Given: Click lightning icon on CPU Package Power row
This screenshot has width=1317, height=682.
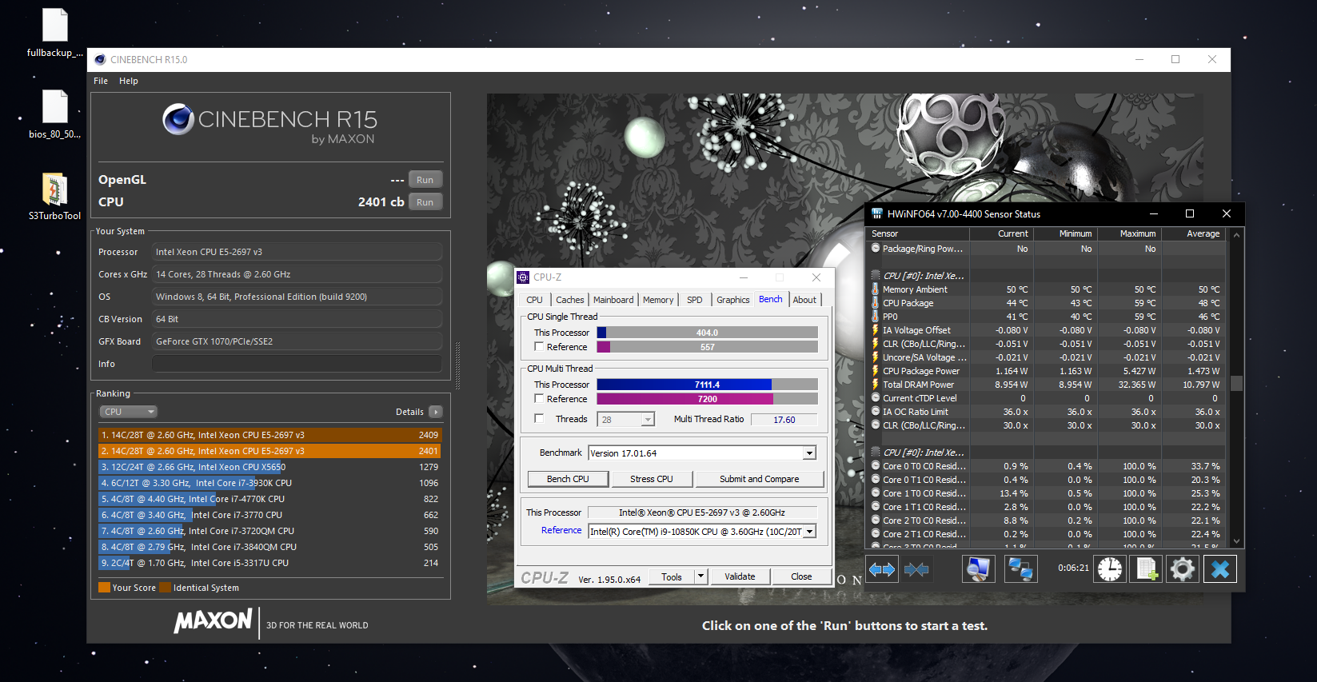Looking at the screenshot, I should [876, 371].
